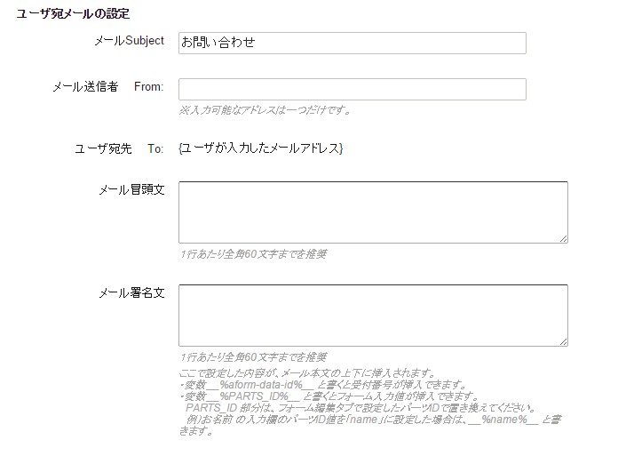
Task: Click the メール冒頭文 label
Action: click(131, 190)
